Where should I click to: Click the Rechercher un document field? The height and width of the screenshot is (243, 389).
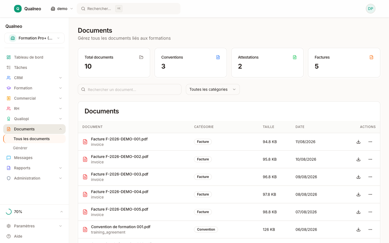pos(130,90)
